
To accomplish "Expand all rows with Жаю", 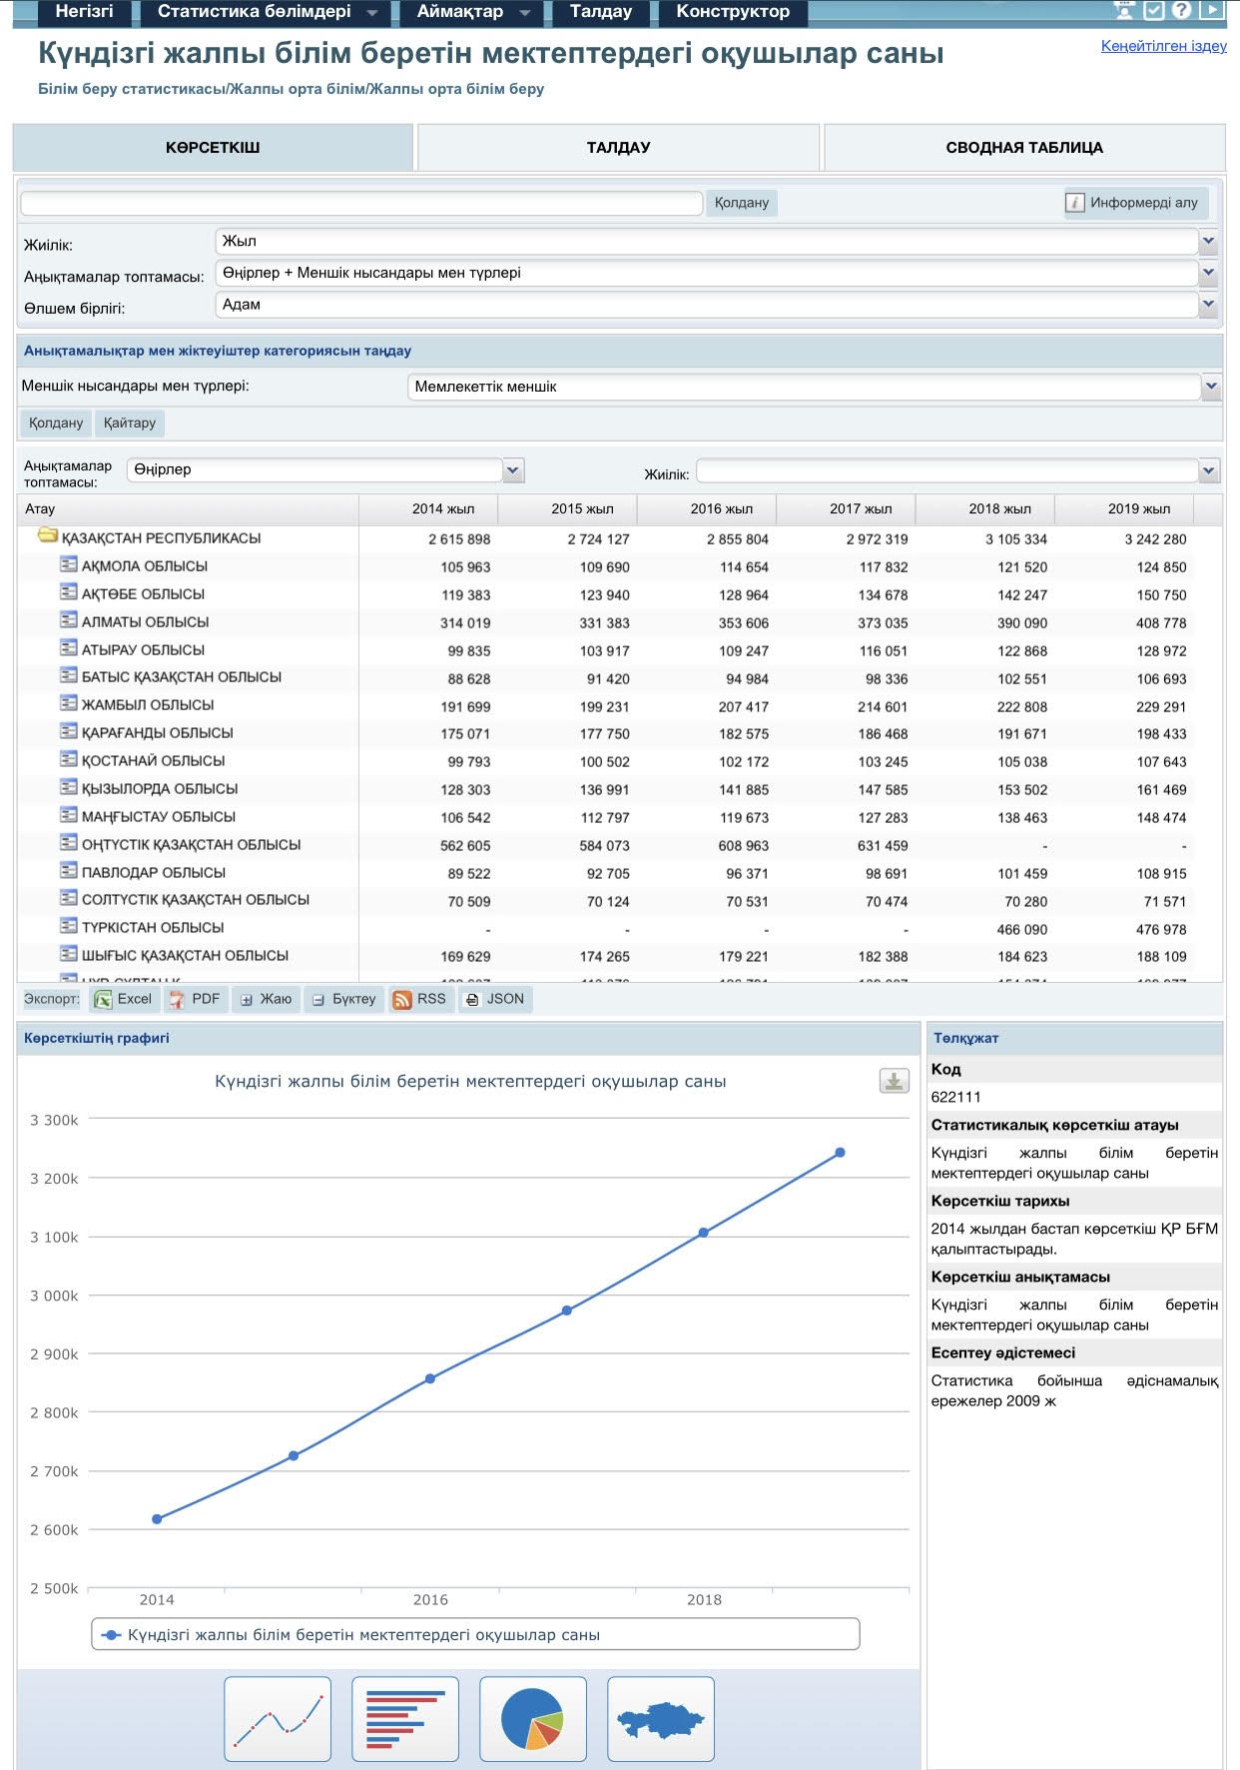I will [x=266, y=999].
